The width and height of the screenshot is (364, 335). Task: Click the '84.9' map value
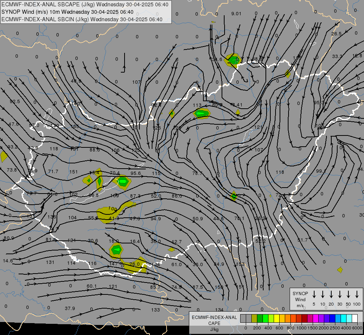coord(219,264)
